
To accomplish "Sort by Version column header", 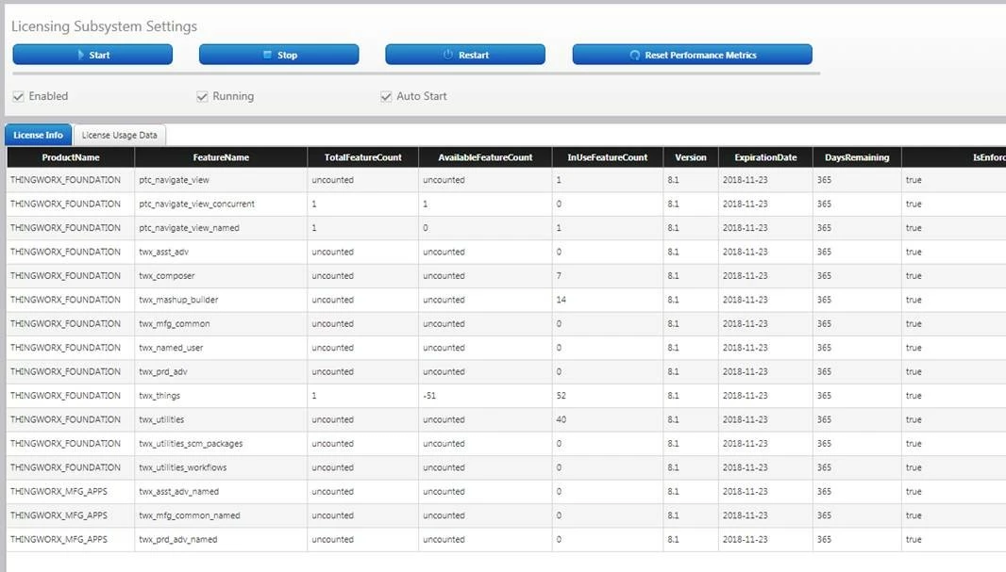I will pyautogui.click(x=691, y=157).
